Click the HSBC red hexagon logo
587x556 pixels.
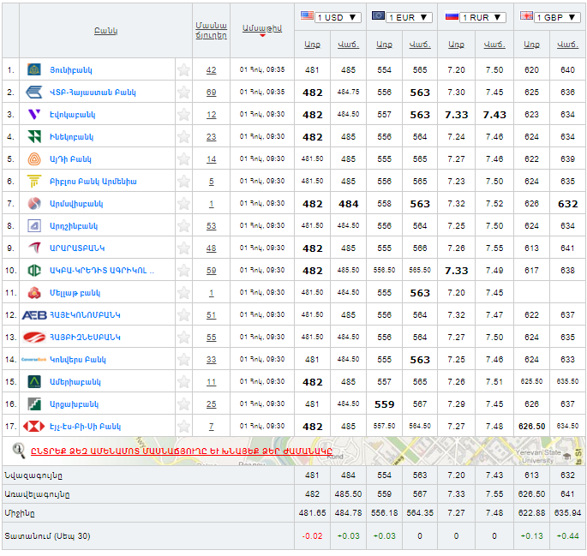[x=34, y=427]
